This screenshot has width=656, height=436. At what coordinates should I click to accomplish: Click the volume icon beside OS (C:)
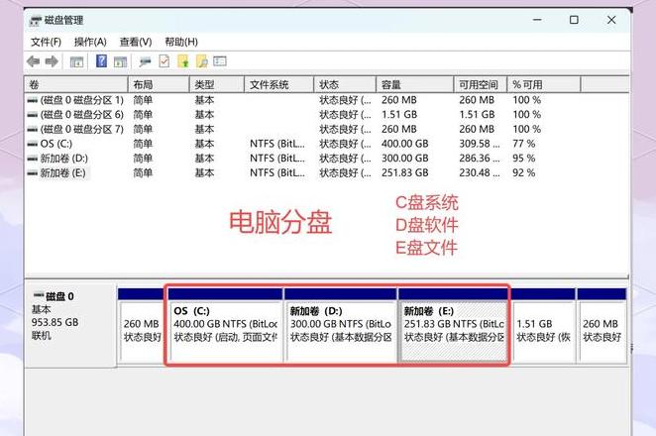[x=33, y=144]
